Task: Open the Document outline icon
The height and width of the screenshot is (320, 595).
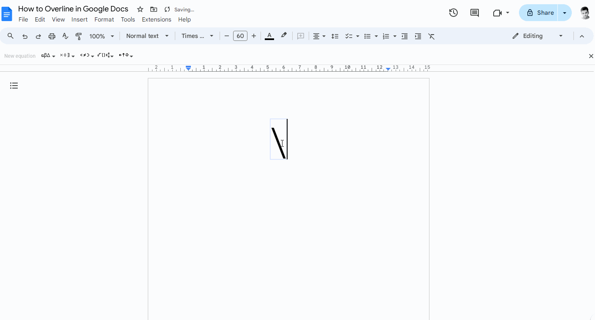Action: pyautogui.click(x=14, y=86)
